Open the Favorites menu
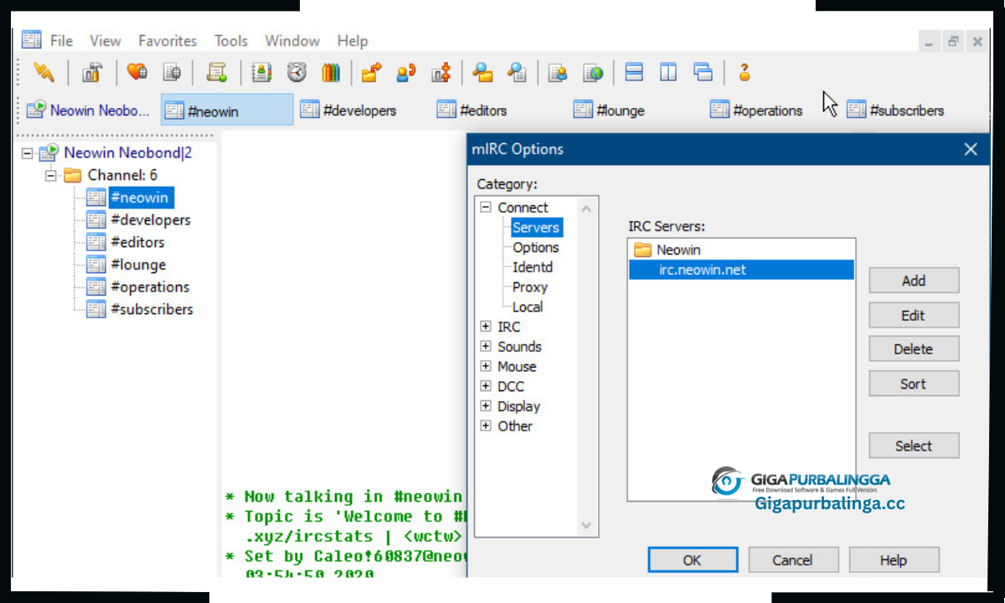The width and height of the screenshot is (1005, 603). (167, 40)
